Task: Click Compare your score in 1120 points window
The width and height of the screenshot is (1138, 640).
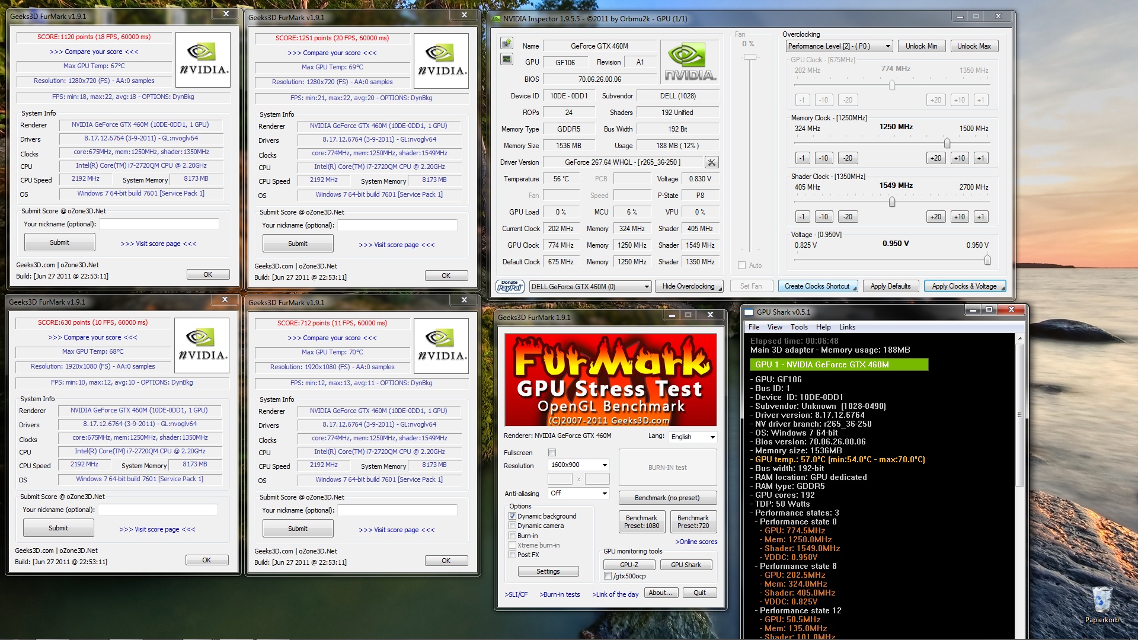Action: tap(94, 52)
